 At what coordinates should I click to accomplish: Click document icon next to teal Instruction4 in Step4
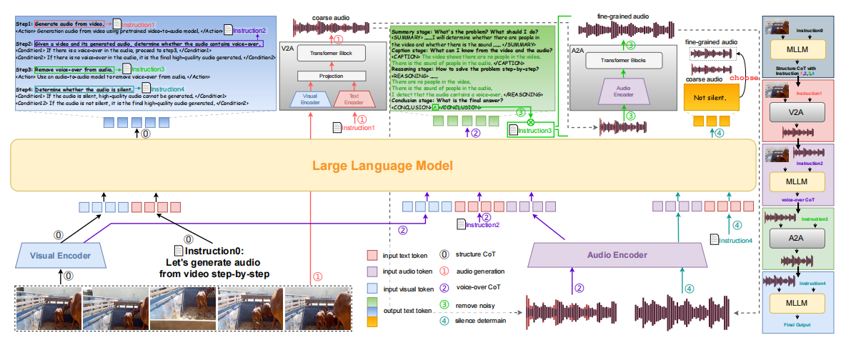tap(146, 89)
